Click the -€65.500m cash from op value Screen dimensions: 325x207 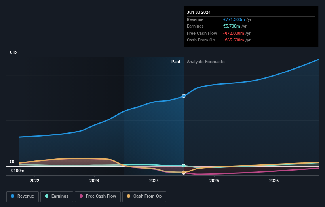click(234, 40)
